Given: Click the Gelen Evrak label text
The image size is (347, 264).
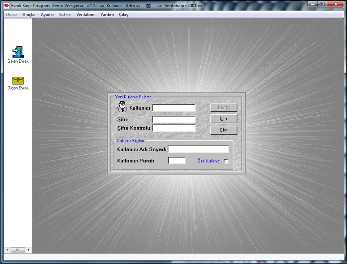Looking at the screenshot, I should [x=18, y=61].
